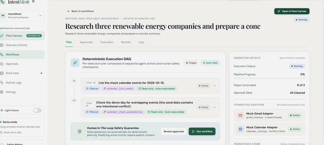Click the sun icon beside Light theme
The width and height of the screenshot is (324, 145).
pyautogui.click(x=2, y=111)
